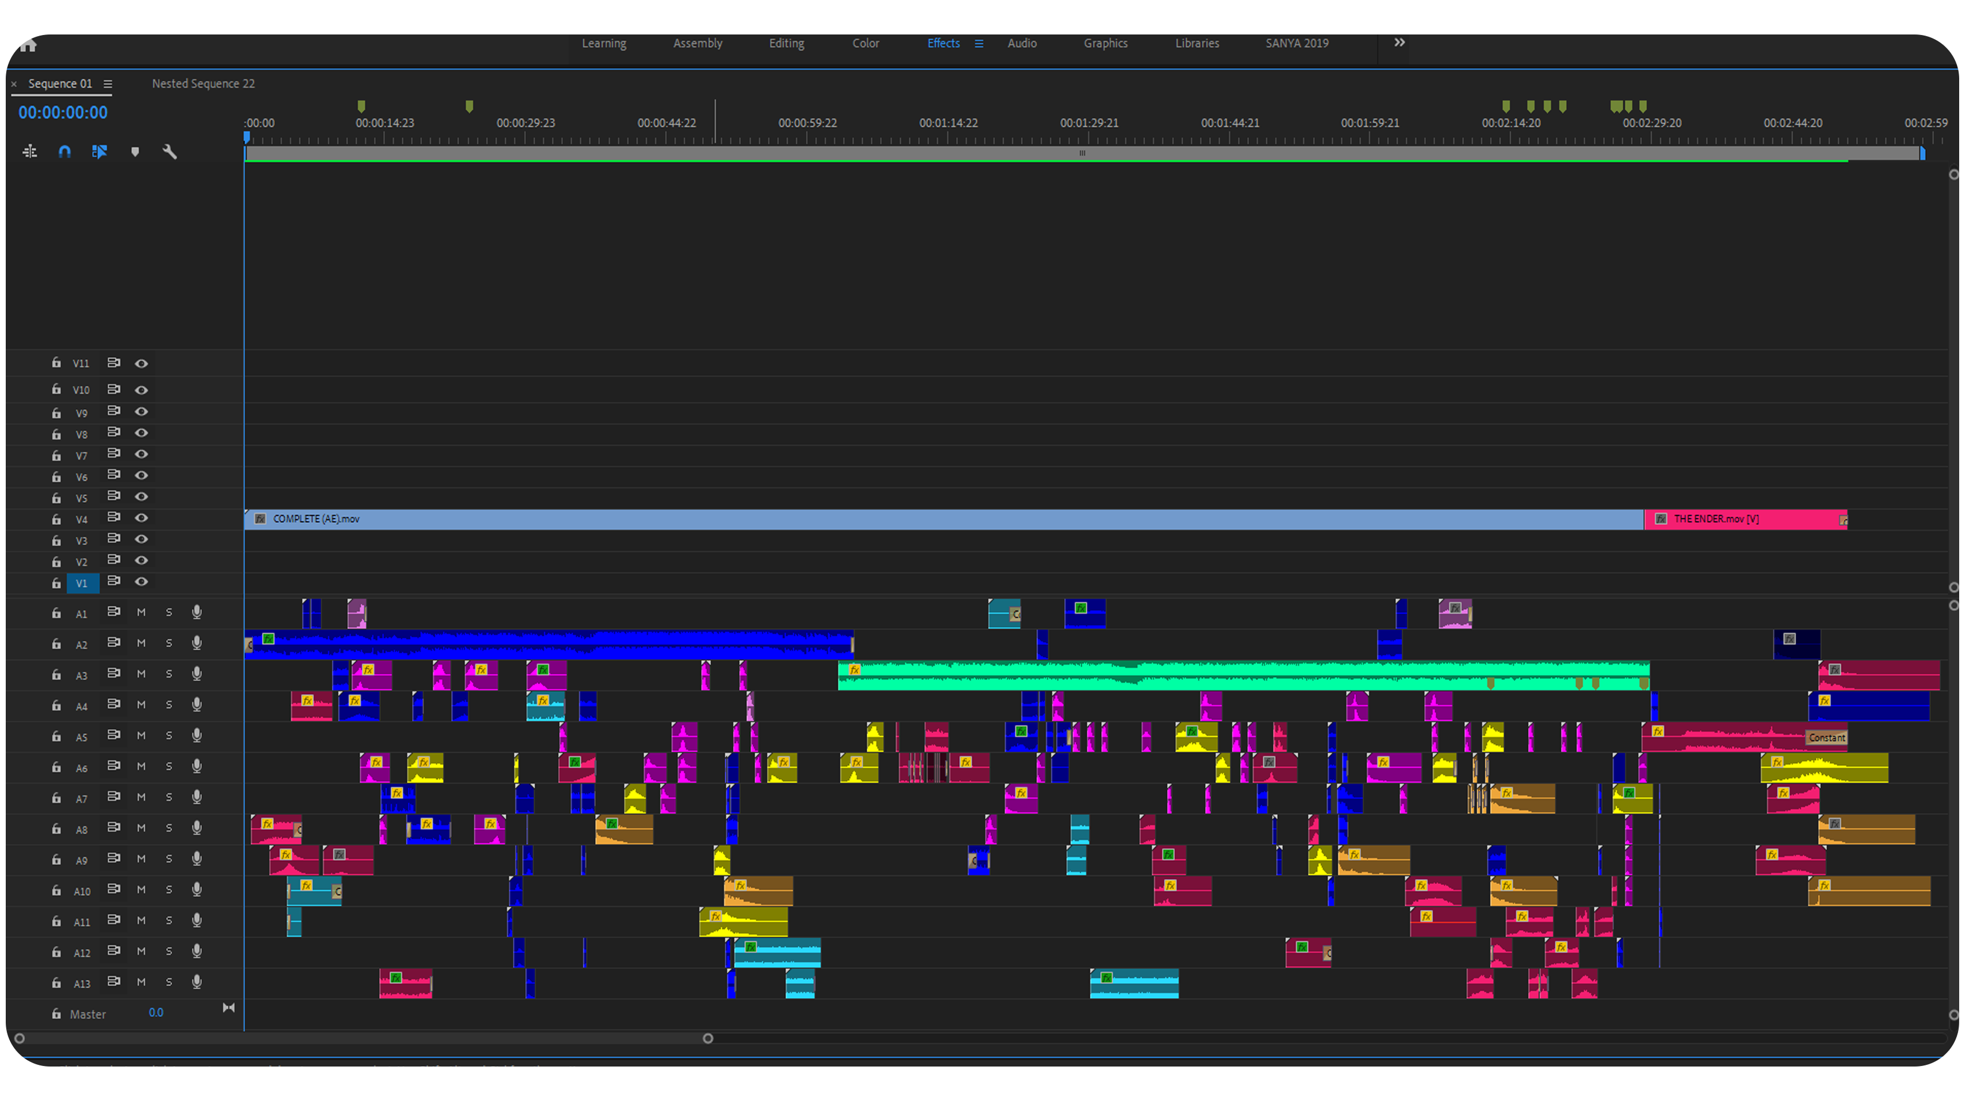Enable voice-over record on track A1
Screen dimensions: 1977x1101
pos(197,612)
